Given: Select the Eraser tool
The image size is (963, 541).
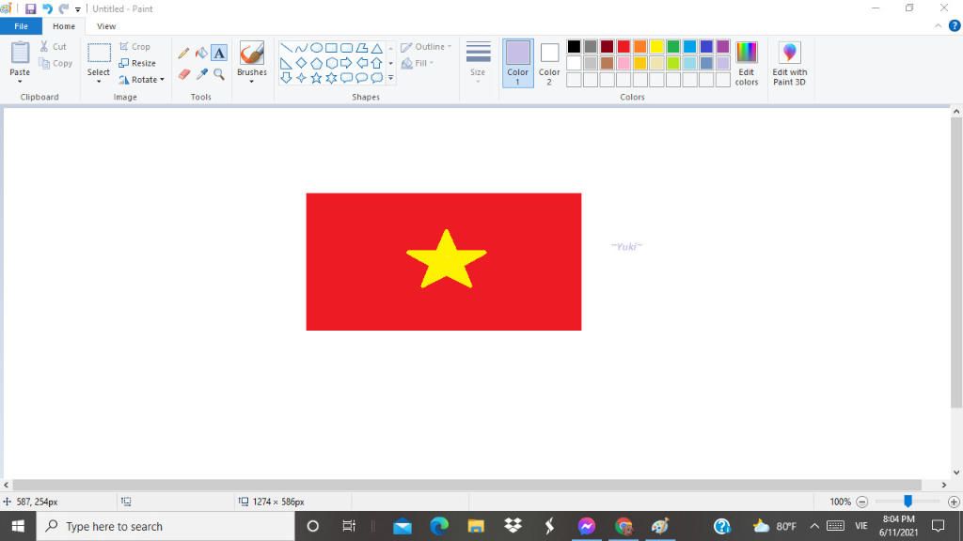Looking at the screenshot, I should pyautogui.click(x=184, y=74).
